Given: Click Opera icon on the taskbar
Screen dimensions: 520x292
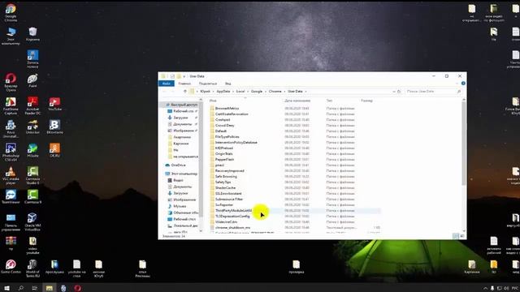Looking at the screenshot, I should click(x=78, y=288).
